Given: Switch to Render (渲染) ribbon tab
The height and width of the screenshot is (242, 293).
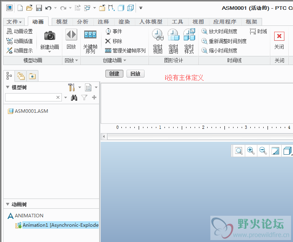Looking at the screenshot, I should point(124,22).
